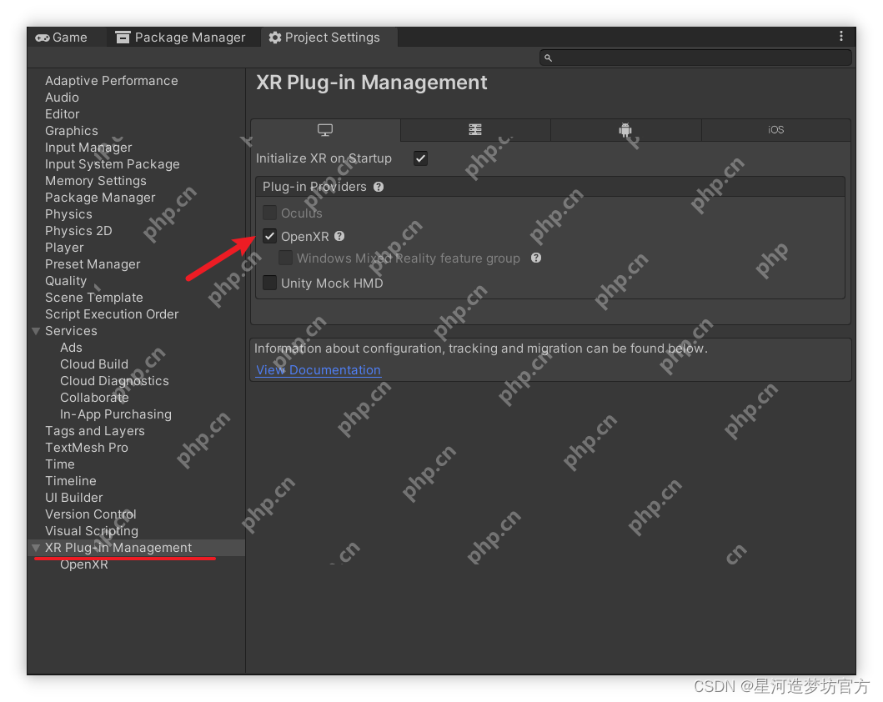Click the help icon beside Plug-in Providers
The image size is (883, 702).
(x=379, y=187)
